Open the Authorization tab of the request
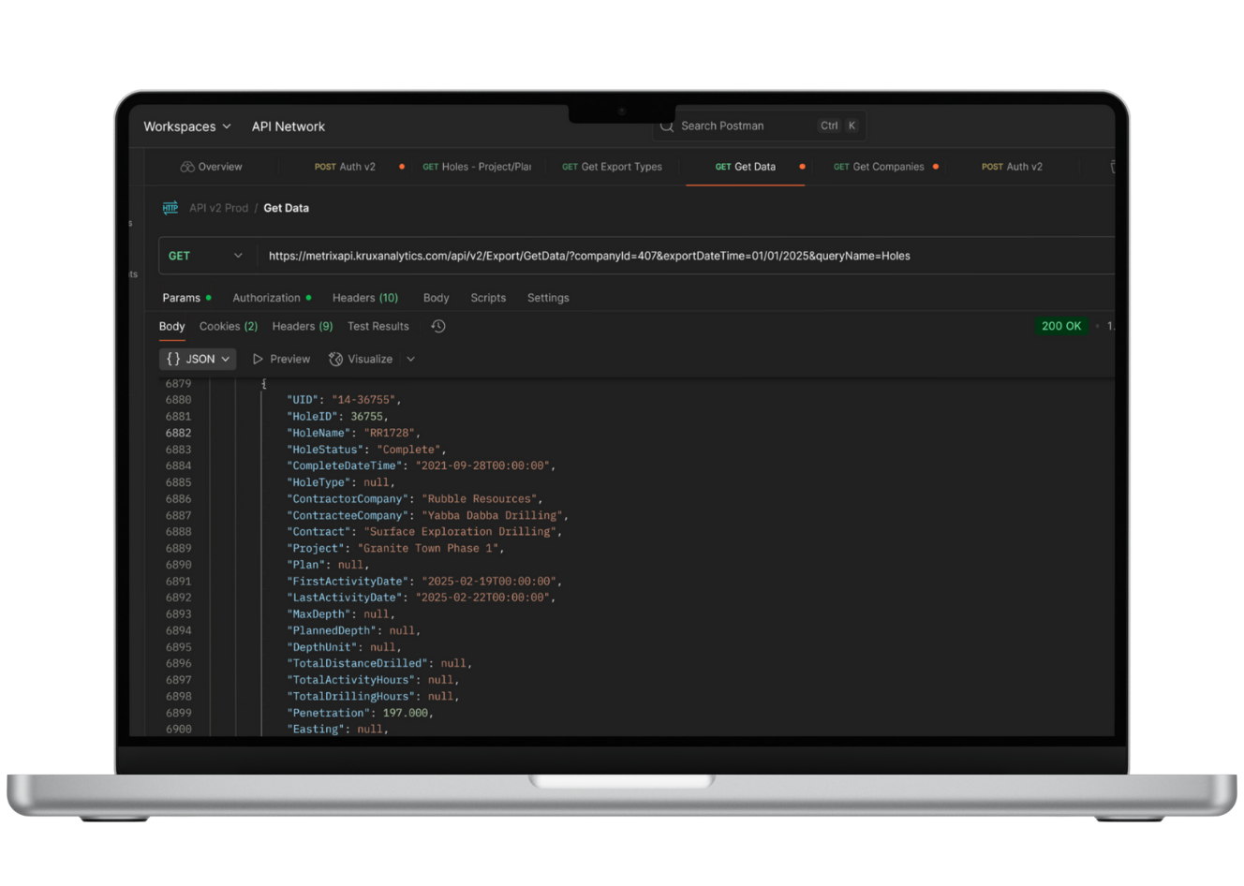The image size is (1244, 886). click(268, 298)
